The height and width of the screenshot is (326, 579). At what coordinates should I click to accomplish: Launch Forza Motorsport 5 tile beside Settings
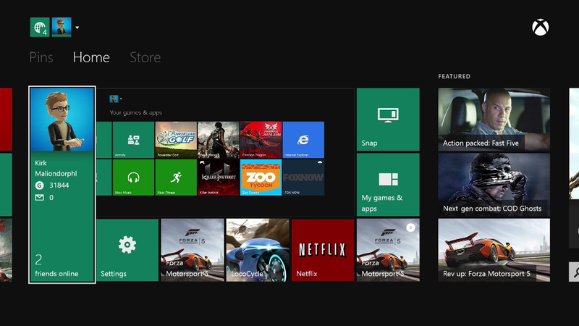click(x=193, y=250)
